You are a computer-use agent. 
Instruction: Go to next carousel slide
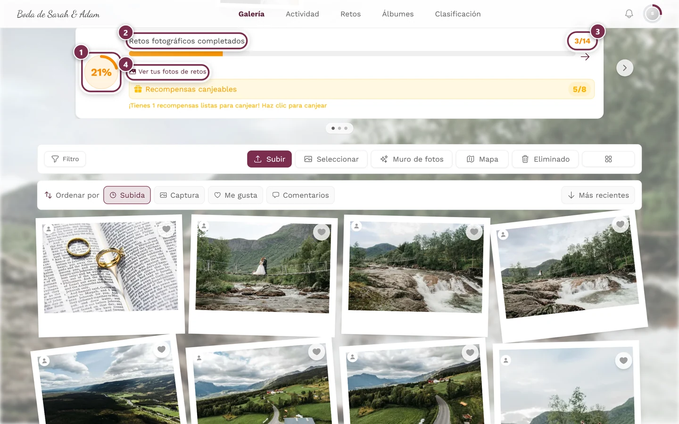(x=625, y=68)
